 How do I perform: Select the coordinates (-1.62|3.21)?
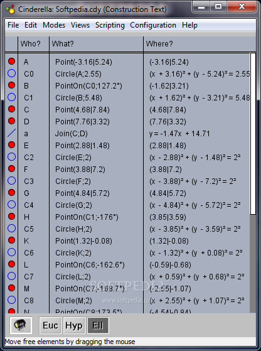(x=169, y=86)
